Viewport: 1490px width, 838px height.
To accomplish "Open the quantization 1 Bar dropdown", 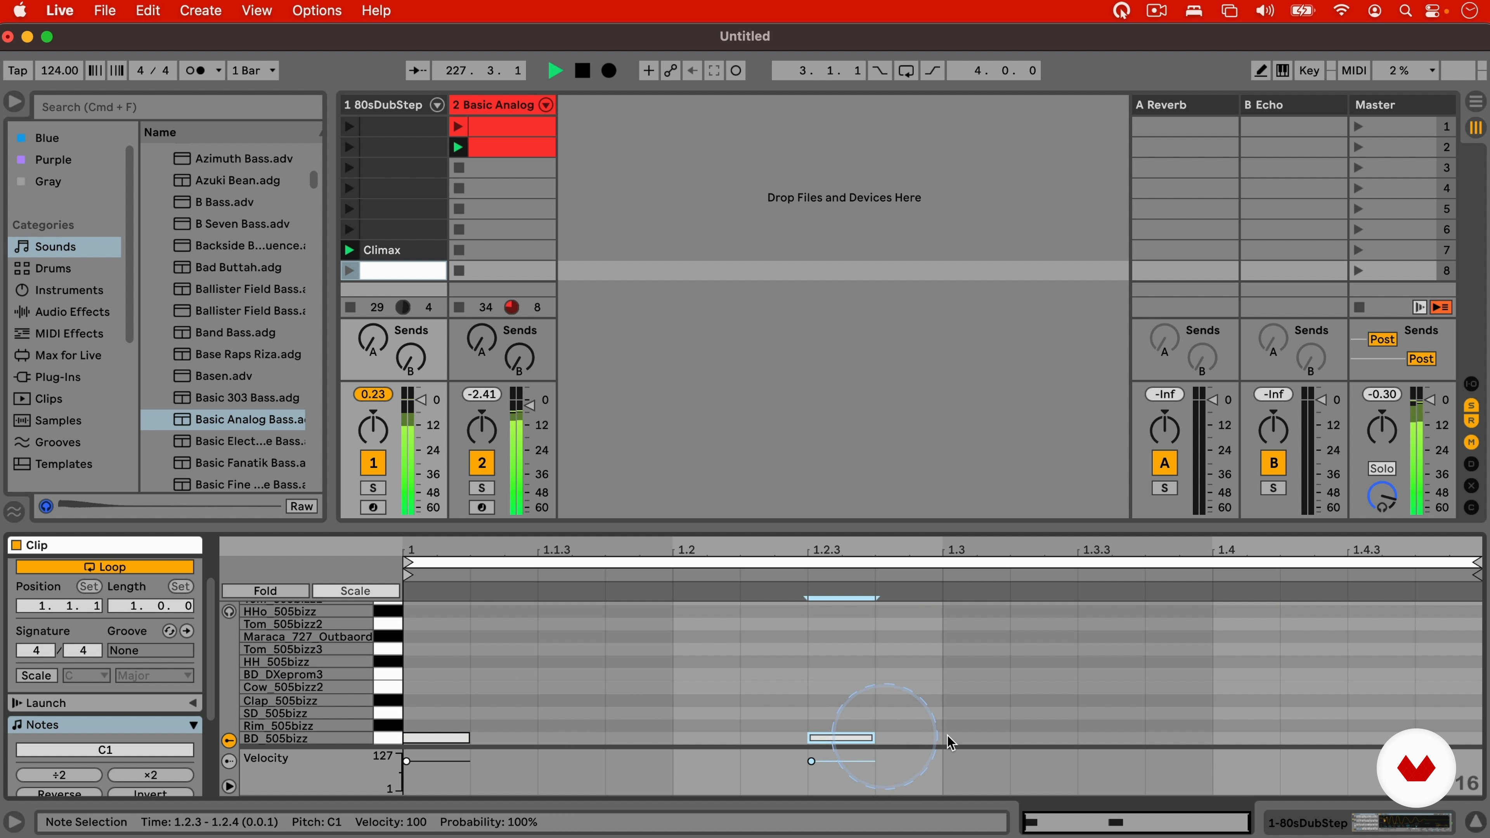I will (253, 71).
